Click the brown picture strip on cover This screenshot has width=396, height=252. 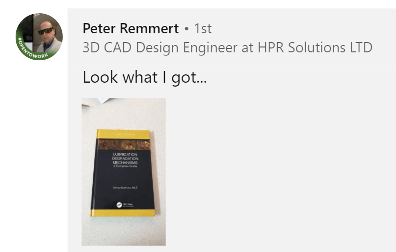(124, 145)
